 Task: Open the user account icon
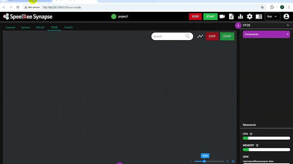(286, 17)
